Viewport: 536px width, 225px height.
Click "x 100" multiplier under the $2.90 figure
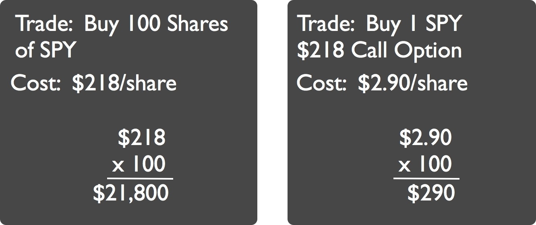click(425, 164)
